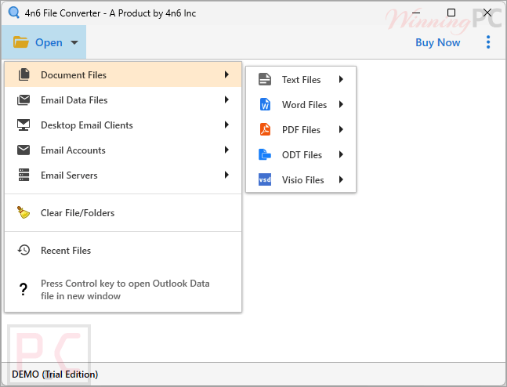Screen dimensions: 507x387
Task: Click the Recent Files history clock icon
Action: pyautogui.click(x=24, y=250)
